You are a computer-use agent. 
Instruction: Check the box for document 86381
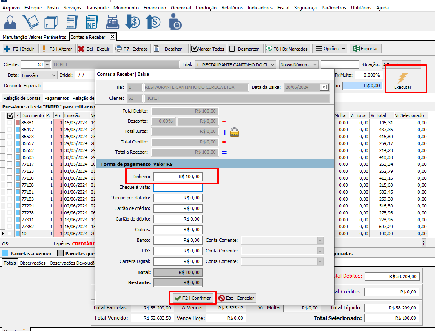click(9, 123)
